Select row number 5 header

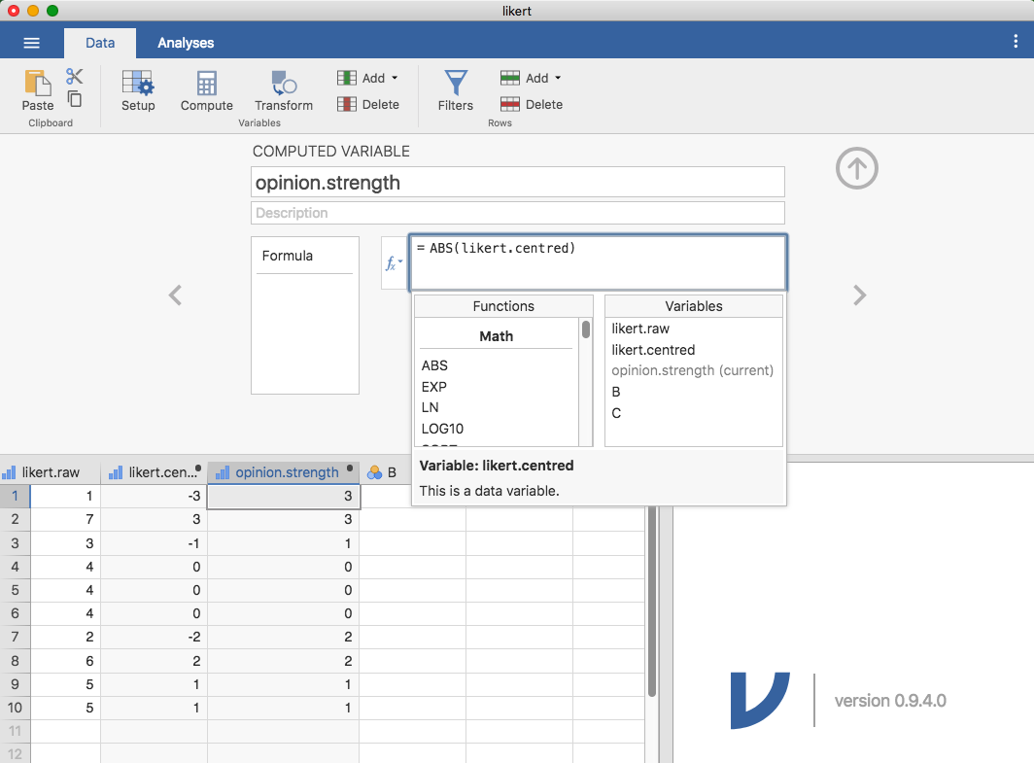[15, 590]
